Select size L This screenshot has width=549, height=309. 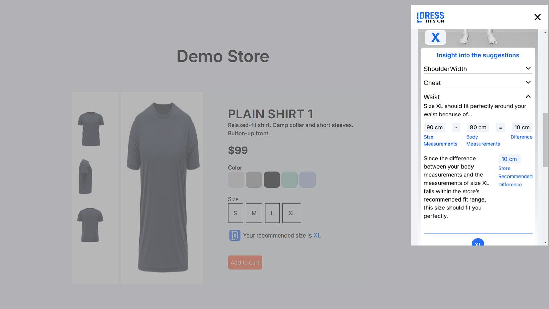point(272,213)
